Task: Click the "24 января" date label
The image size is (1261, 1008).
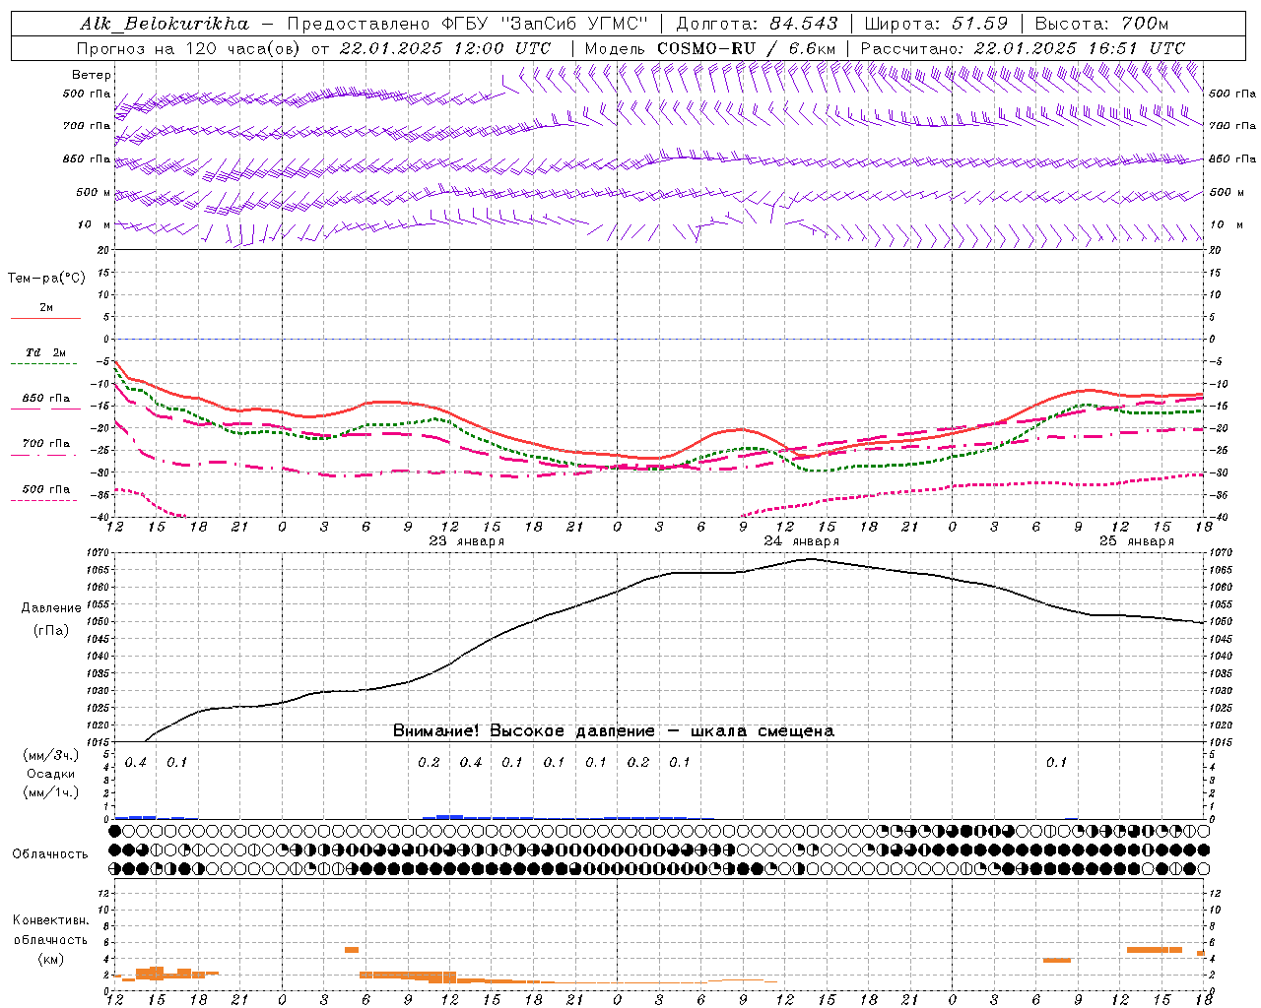Action: (802, 541)
